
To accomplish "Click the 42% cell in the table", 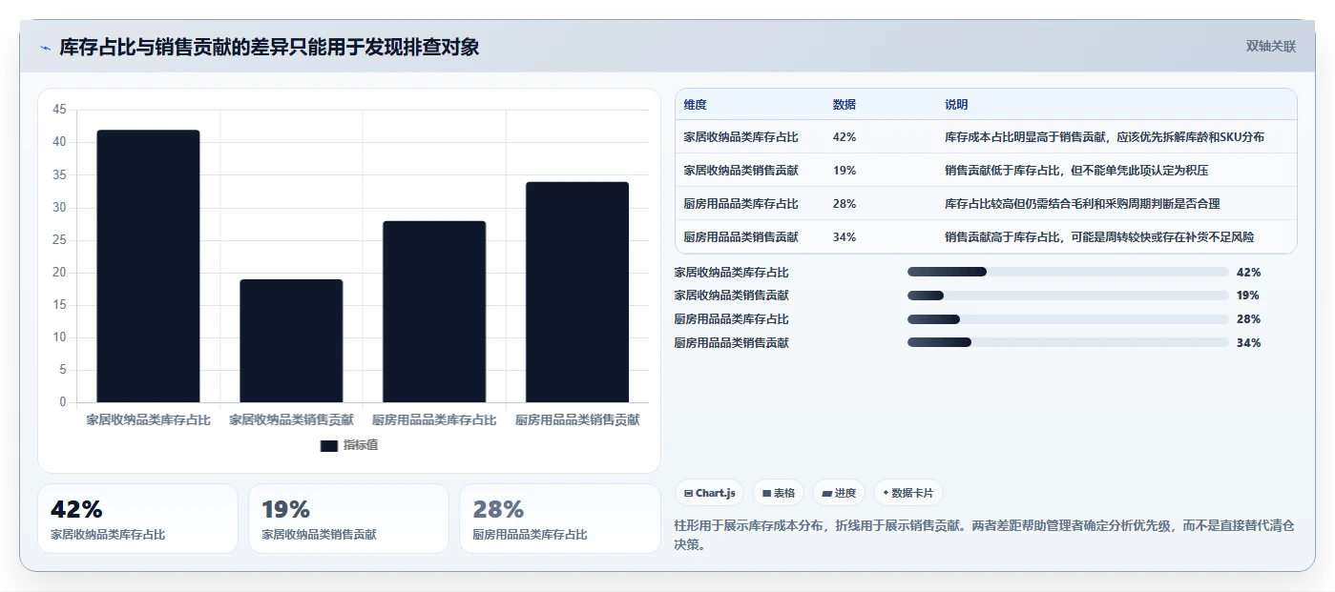I will pyautogui.click(x=845, y=137).
